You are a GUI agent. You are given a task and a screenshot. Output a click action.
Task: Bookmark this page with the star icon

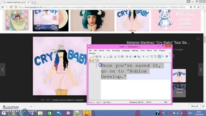pos(198,7)
